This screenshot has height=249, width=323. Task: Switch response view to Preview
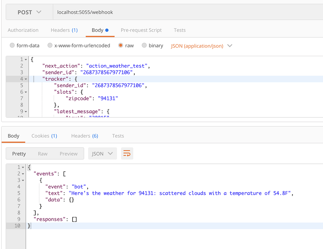tap(68, 153)
